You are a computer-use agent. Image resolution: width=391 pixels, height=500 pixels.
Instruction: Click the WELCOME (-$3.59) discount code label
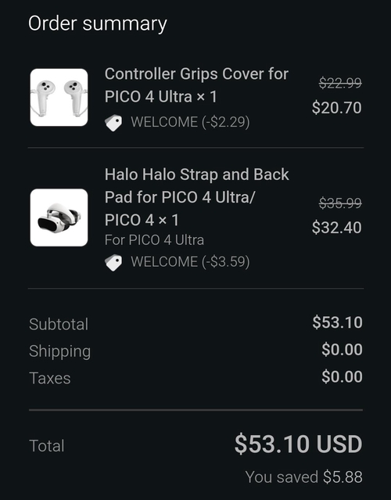pyautogui.click(x=190, y=262)
